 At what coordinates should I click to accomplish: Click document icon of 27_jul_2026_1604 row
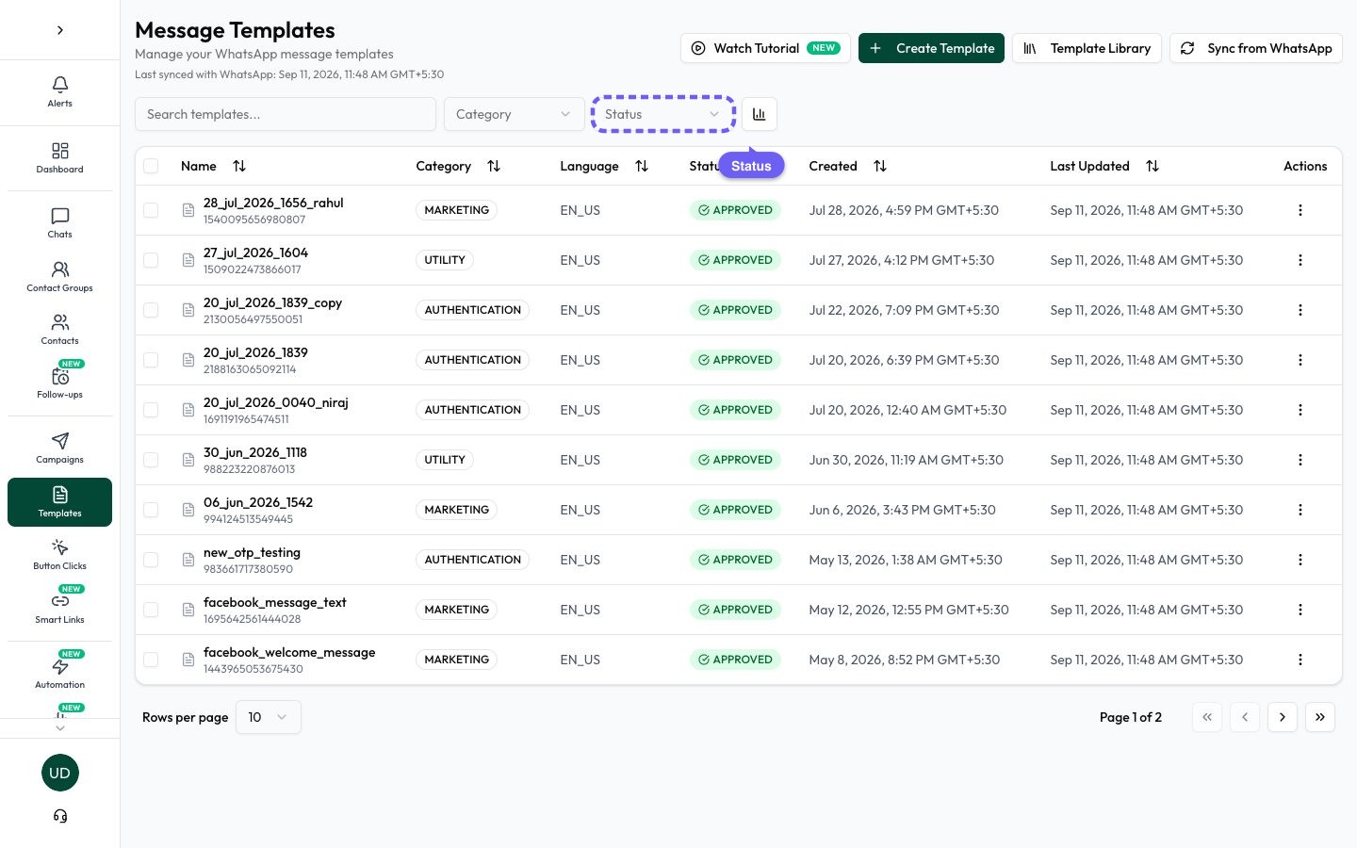click(x=188, y=260)
